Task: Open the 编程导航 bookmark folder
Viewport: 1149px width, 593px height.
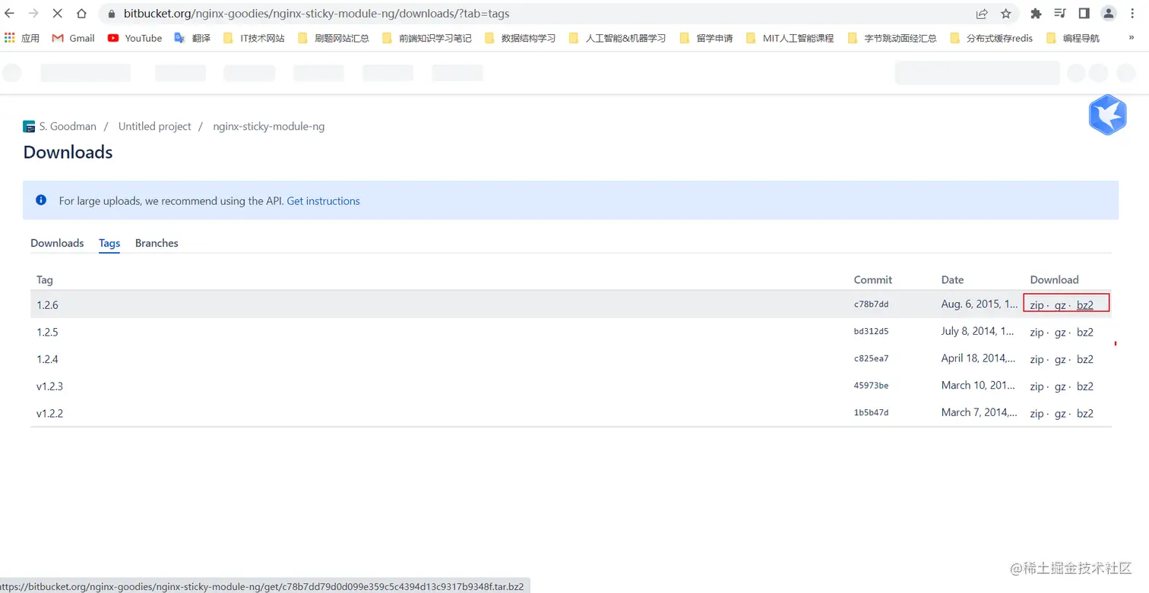Action: [1072, 38]
